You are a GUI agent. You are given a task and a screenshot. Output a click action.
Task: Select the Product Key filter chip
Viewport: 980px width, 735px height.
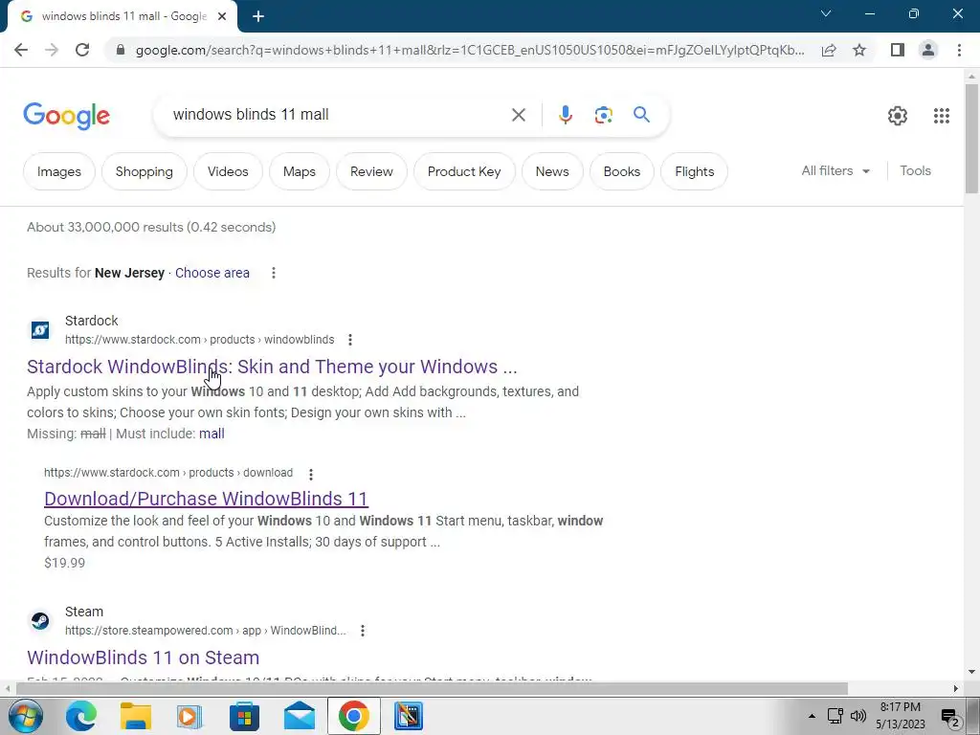[x=464, y=171]
